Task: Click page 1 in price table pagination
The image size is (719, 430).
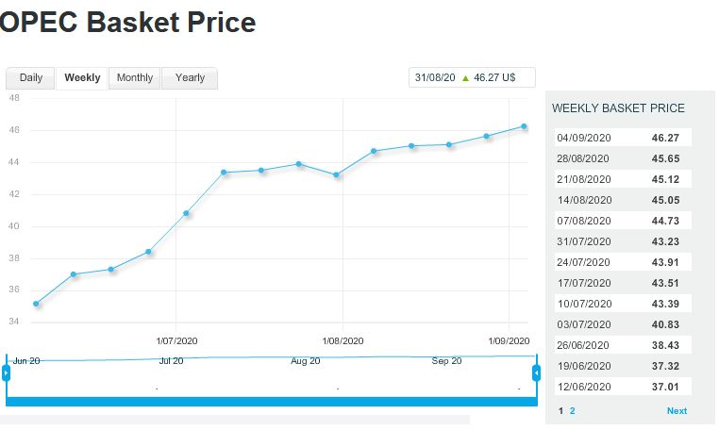Action: click(561, 411)
